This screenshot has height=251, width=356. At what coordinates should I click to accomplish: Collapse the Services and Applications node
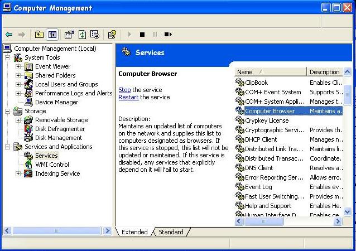click(x=7, y=147)
